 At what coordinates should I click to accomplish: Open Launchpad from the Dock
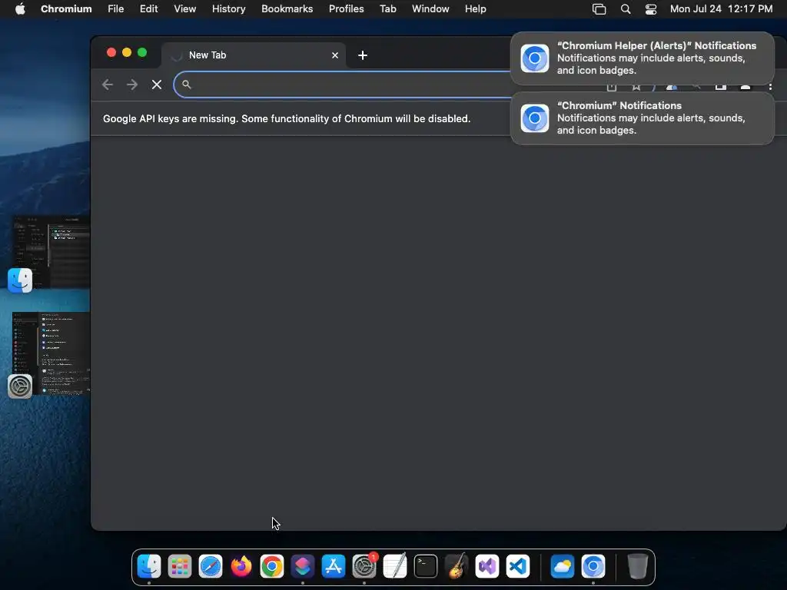180,566
